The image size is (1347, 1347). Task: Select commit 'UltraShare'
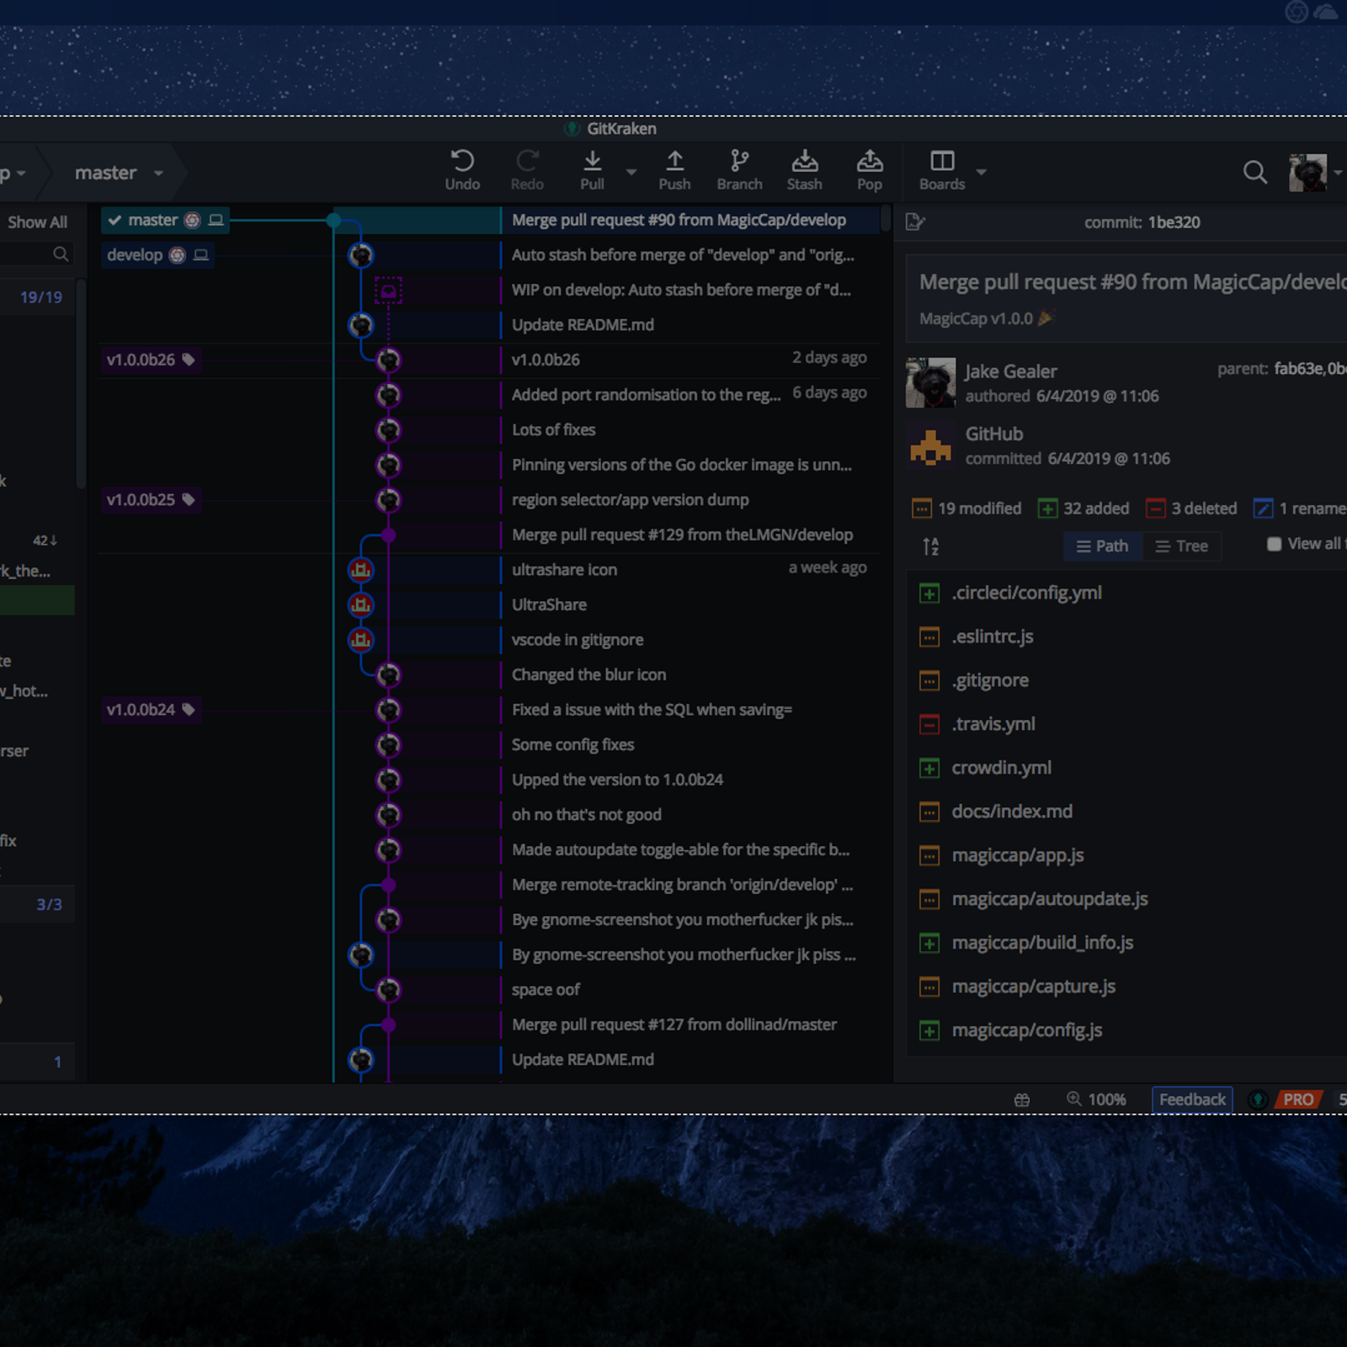pos(549,605)
